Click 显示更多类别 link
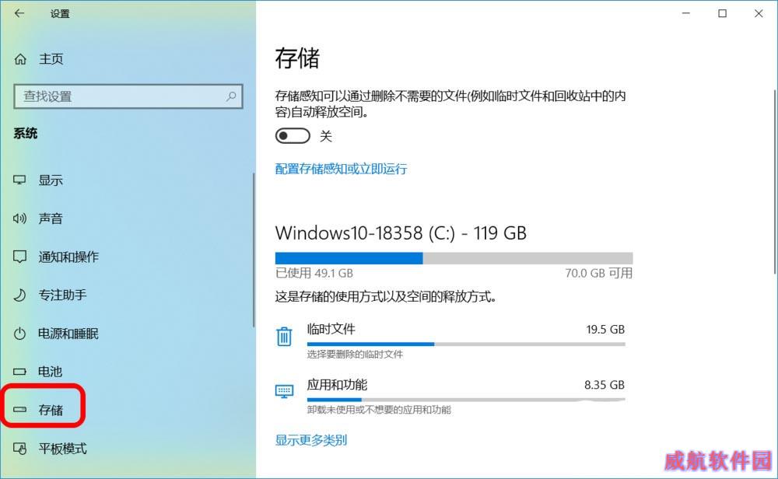This screenshot has width=778, height=479. tap(311, 440)
